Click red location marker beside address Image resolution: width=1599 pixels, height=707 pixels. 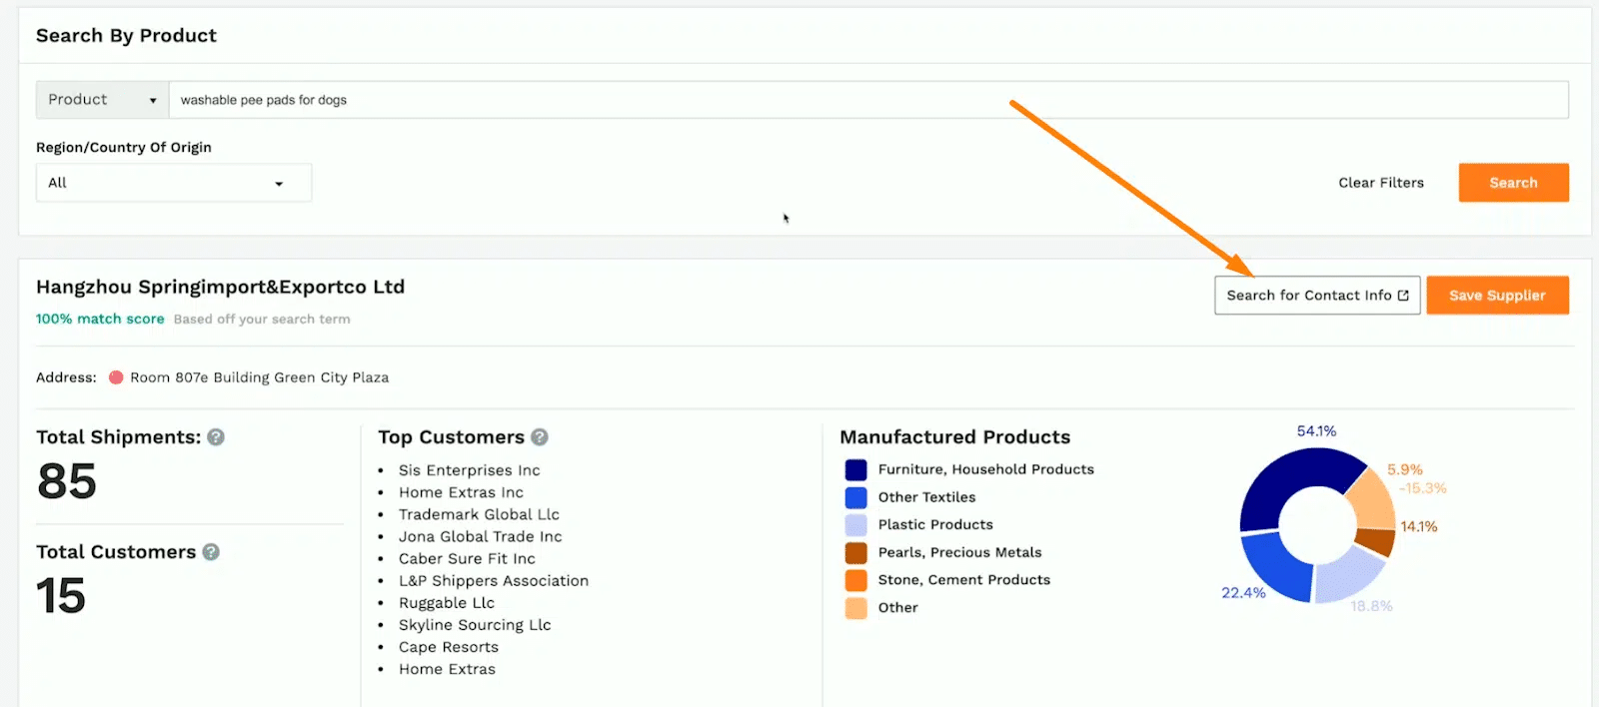116,377
